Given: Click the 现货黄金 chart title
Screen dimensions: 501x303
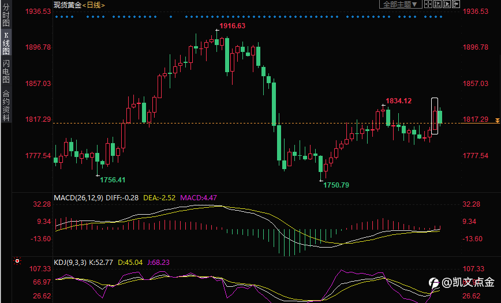Looking at the screenshot, I should pos(68,5).
